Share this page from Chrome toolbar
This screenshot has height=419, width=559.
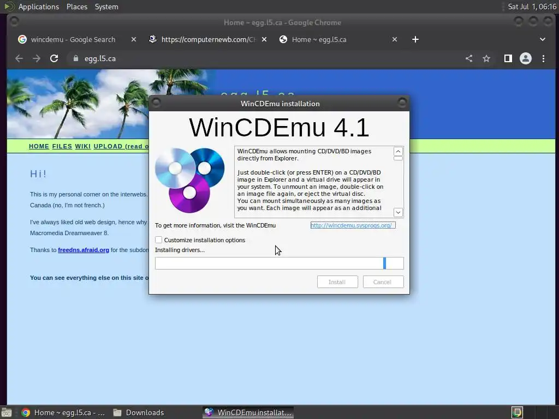[x=469, y=58]
